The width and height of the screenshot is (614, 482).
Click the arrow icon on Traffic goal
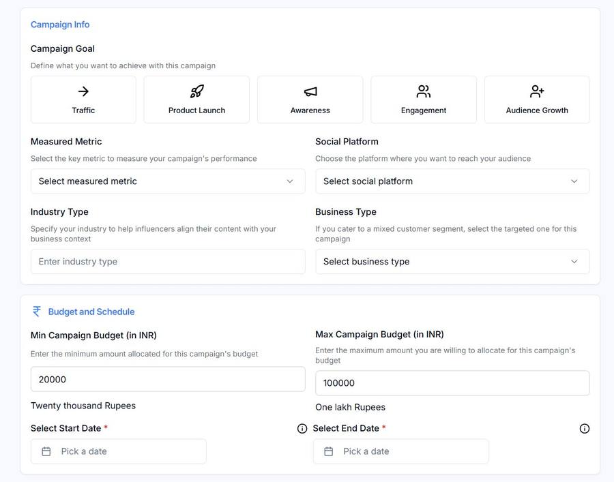(x=83, y=91)
